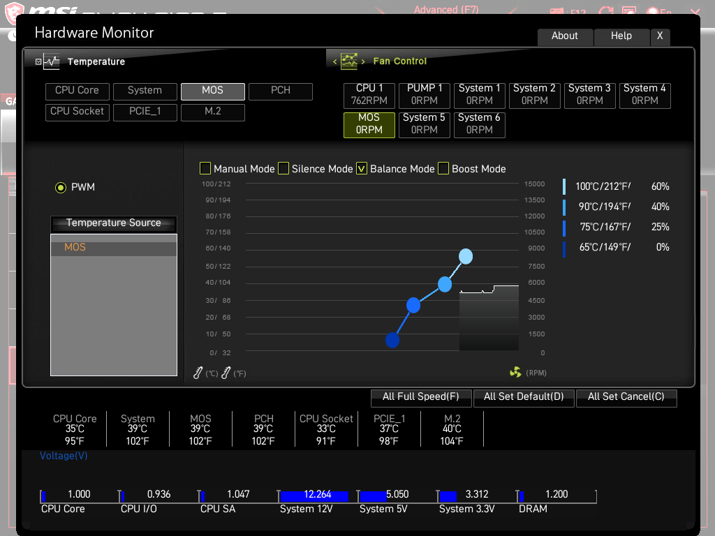Click the lightest blue fan curve point
Screen dimensions: 715x536
coord(466,256)
